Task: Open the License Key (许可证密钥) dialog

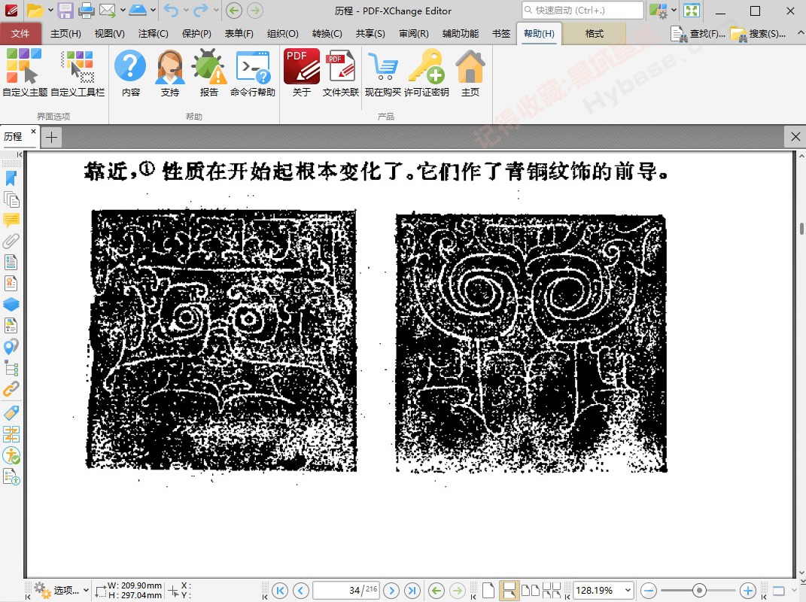Action: (x=426, y=73)
